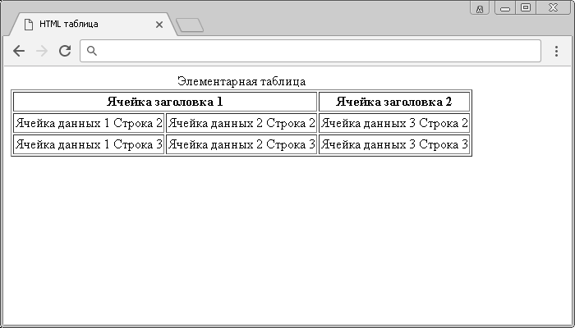The image size is (575, 328).
Task: Focus the address bar input field
Action: pyautogui.click(x=310, y=51)
